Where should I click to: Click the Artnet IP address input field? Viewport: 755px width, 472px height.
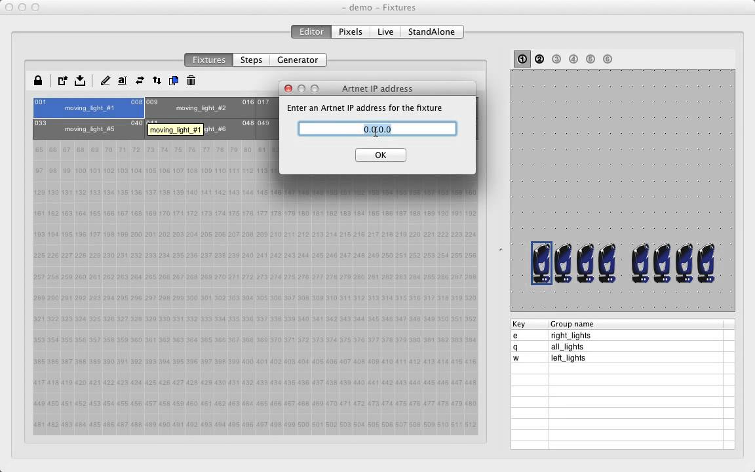377,129
